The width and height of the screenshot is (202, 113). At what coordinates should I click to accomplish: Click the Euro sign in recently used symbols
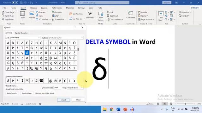(x=65, y=81)
